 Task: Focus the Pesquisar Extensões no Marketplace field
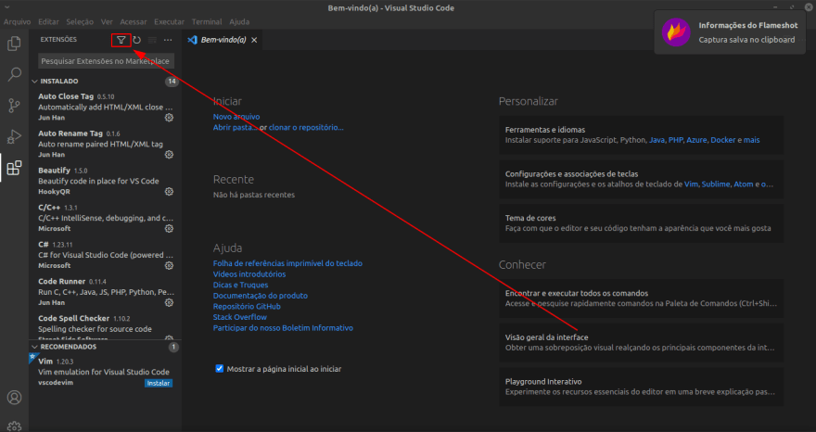(x=106, y=61)
